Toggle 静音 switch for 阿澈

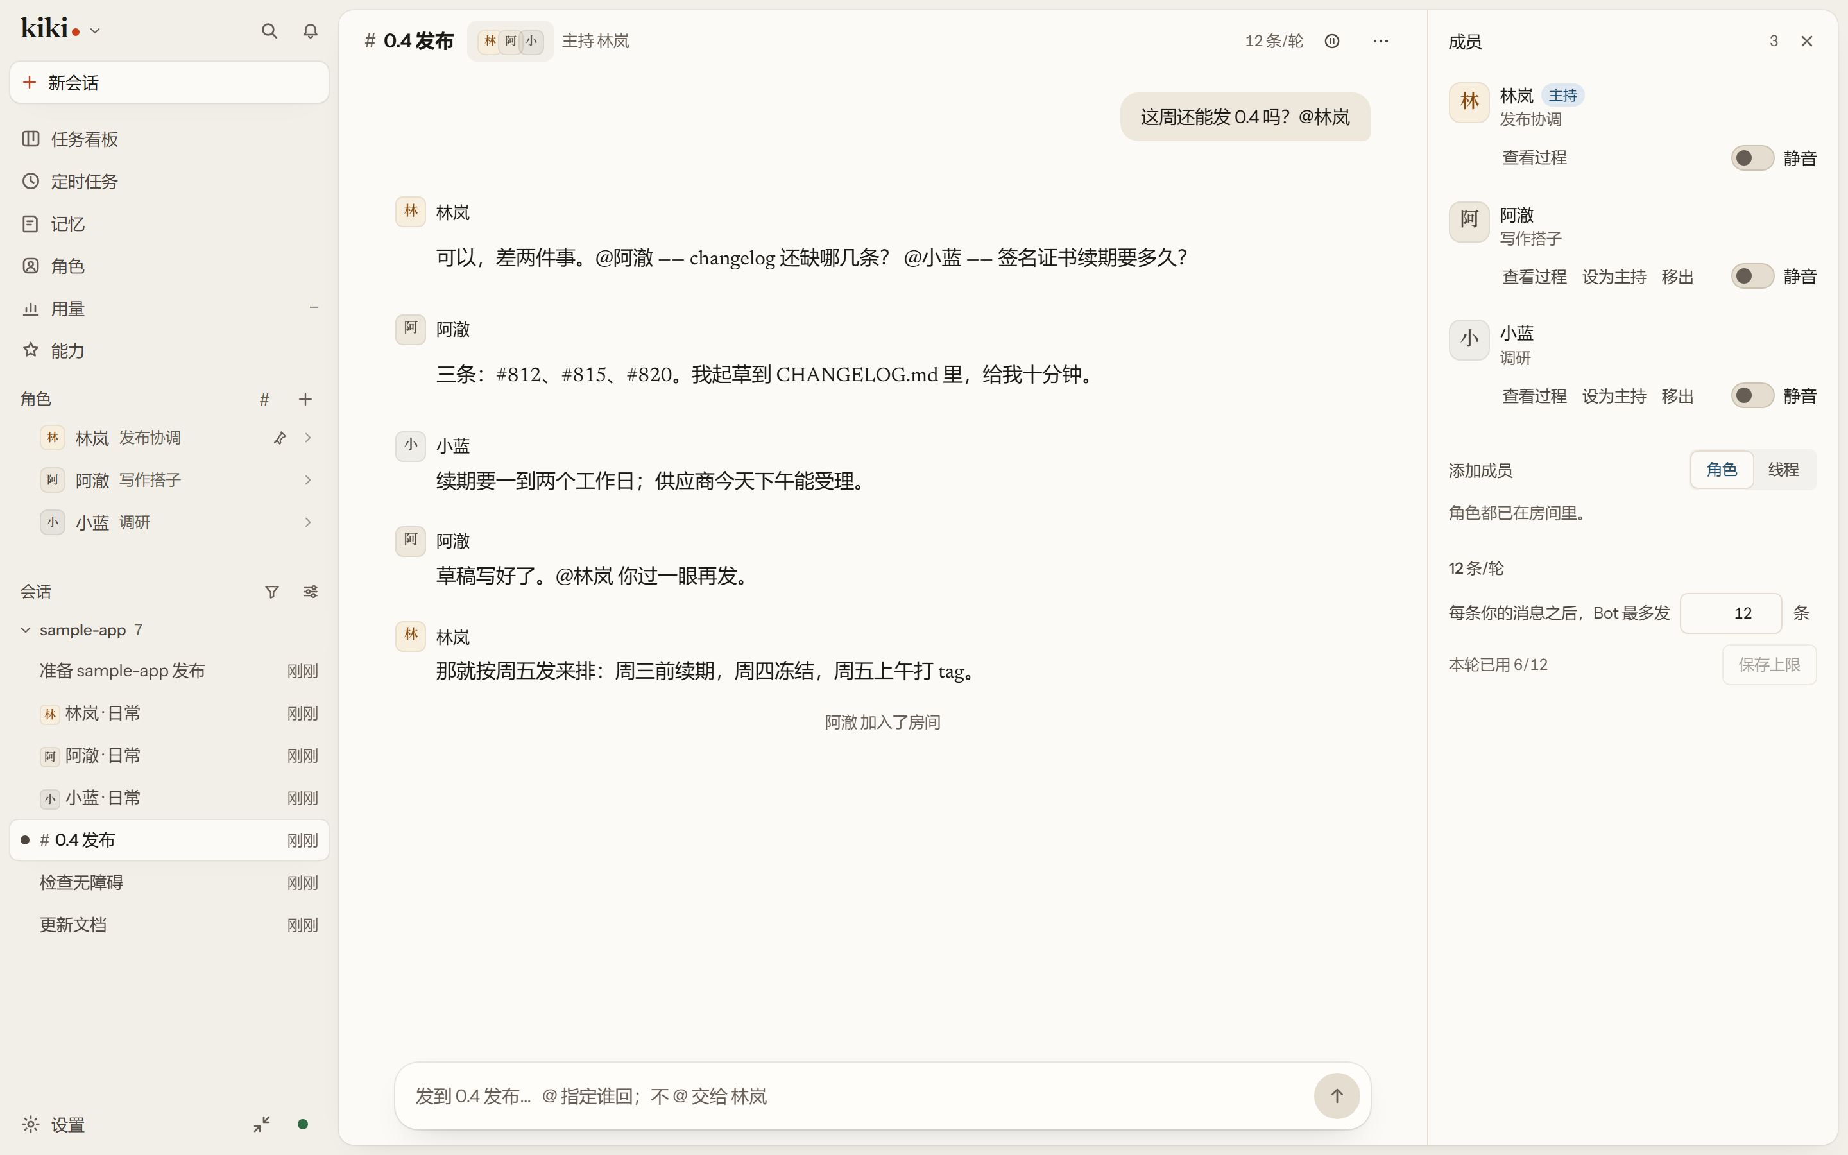tap(1752, 277)
